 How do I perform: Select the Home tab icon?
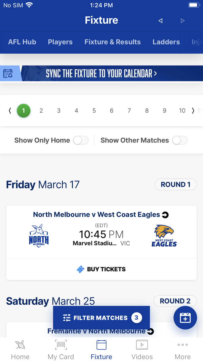coord(20,345)
